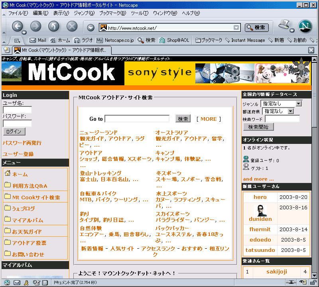Screen dimensions: 319x287
Task: Toggle My Sidebar panel icon on toolbar
Action: point(17,41)
